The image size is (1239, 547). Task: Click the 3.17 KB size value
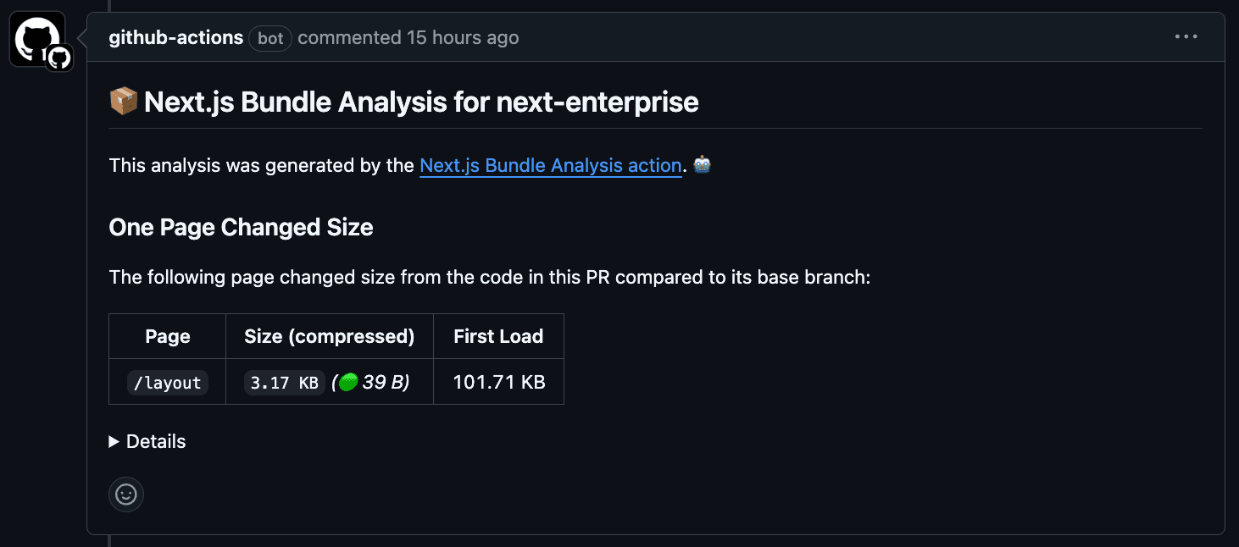(x=284, y=382)
